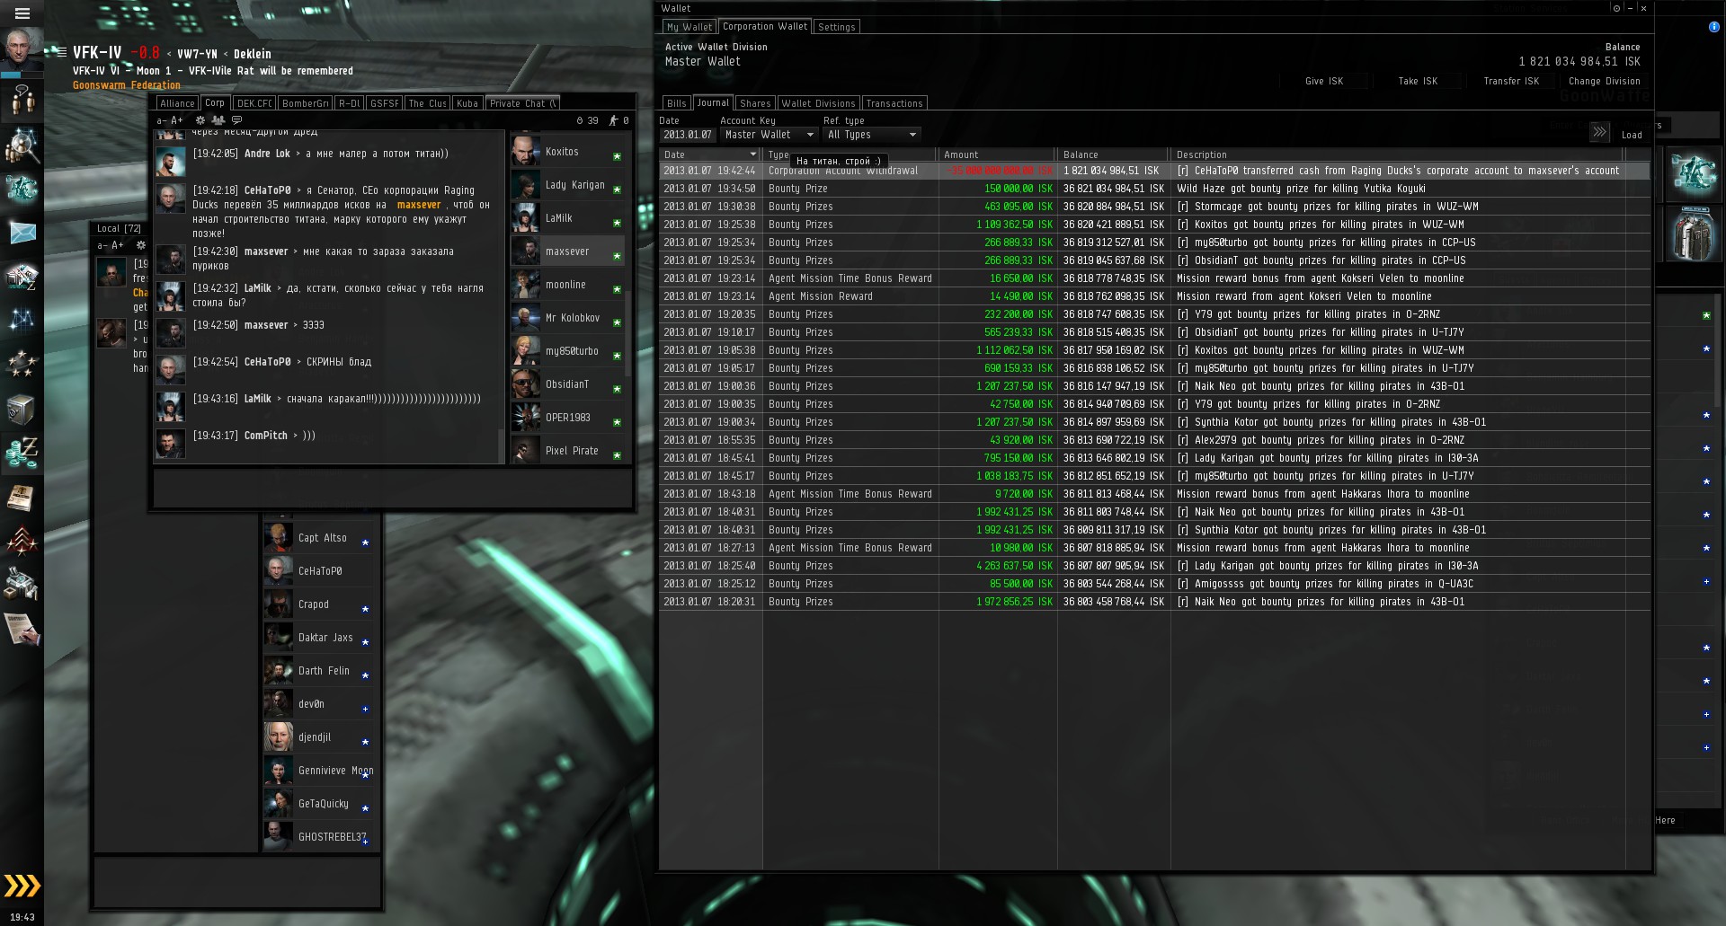Click the Wallet window pin icon
The height and width of the screenshot is (926, 1726).
1616,8
